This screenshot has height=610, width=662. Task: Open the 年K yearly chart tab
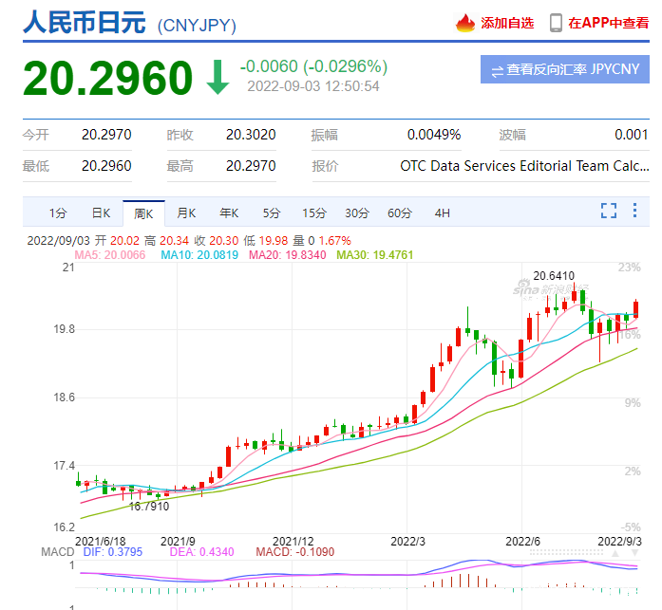tap(229, 213)
